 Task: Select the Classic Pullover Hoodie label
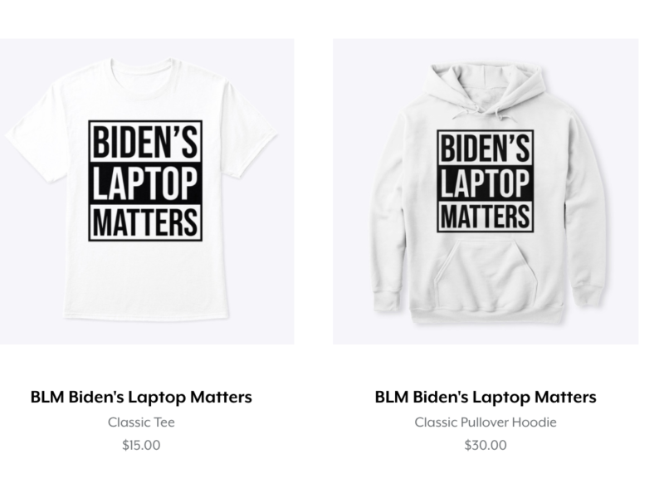pos(486,422)
